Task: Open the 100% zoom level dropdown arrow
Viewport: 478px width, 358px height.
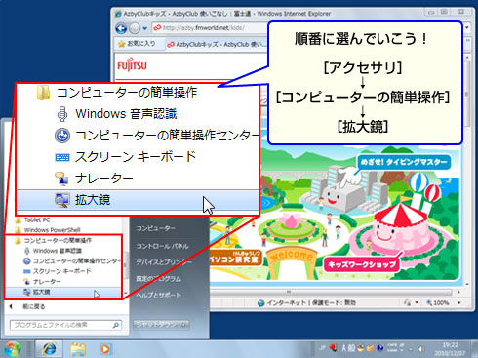Action: pos(459,303)
